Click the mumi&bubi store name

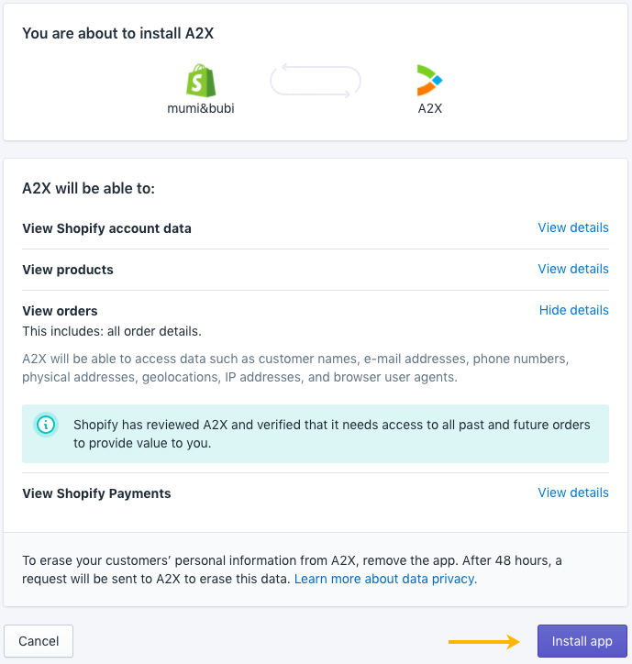[x=203, y=107]
